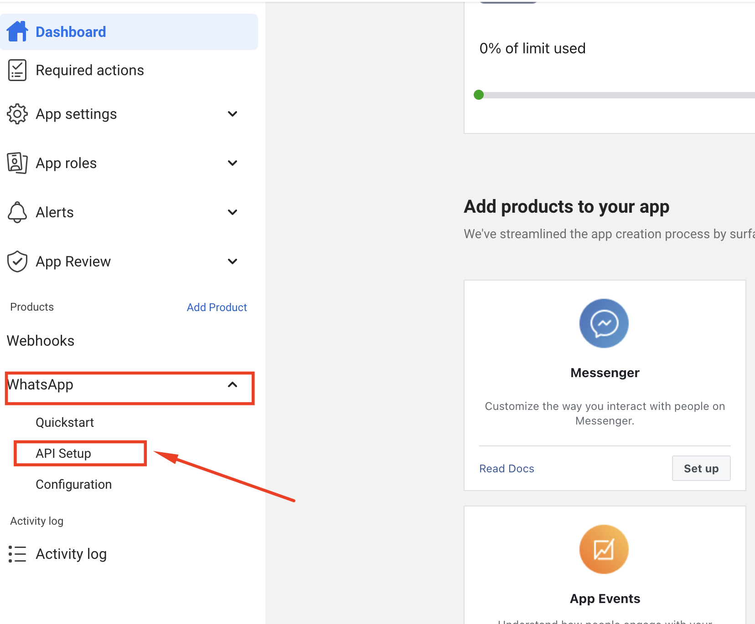755x624 pixels.
Task: Click the Messenger card title
Action: pos(605,373)
